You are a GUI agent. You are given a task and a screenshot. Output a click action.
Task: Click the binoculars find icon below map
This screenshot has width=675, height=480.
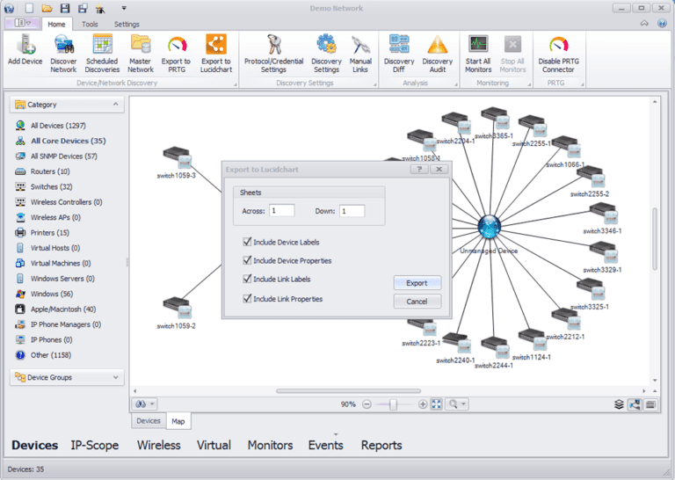click(141, 404)
